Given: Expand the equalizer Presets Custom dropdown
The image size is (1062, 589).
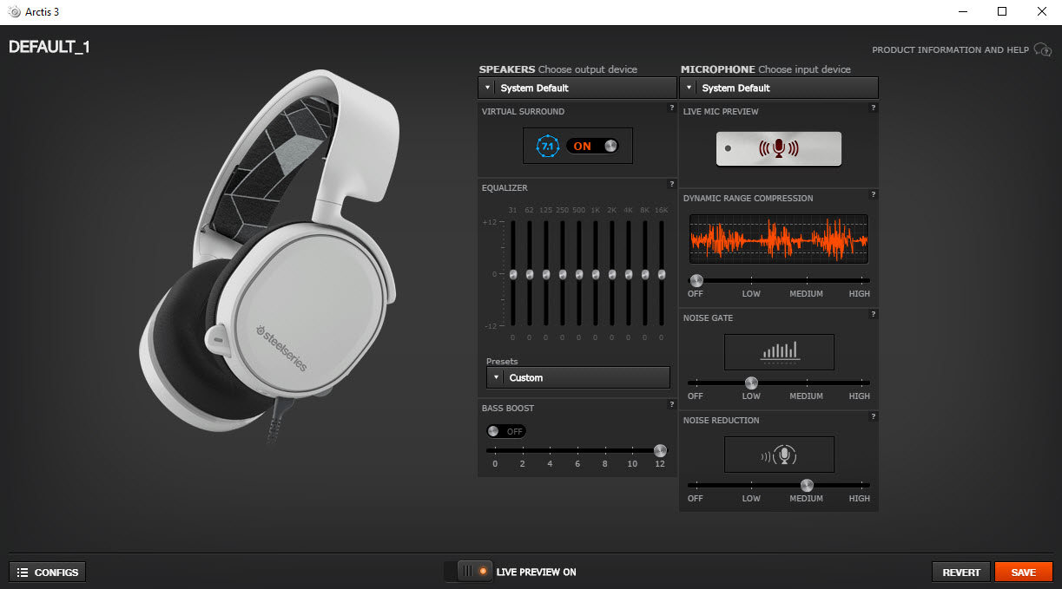Looking at the screenshot, I should pyautogui.click(x=578, y=377).
